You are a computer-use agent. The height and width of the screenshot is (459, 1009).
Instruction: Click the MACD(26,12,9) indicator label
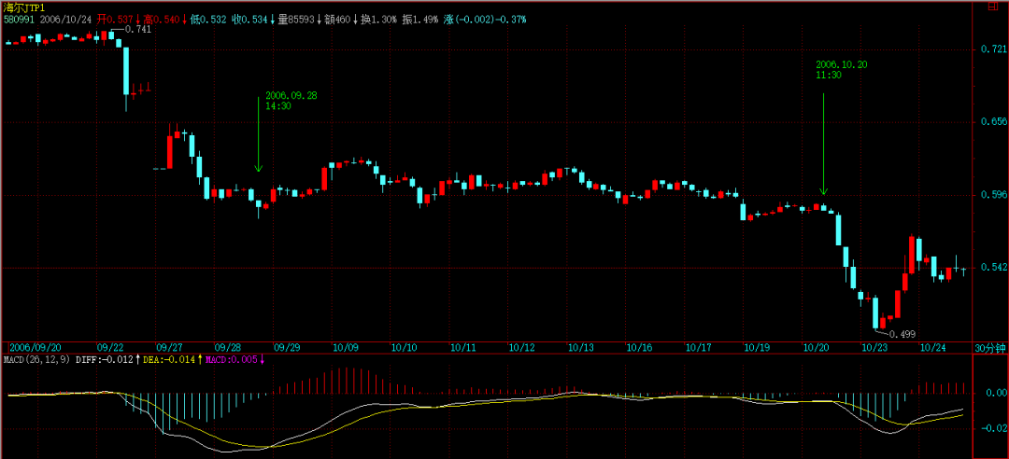pos(36,359)
